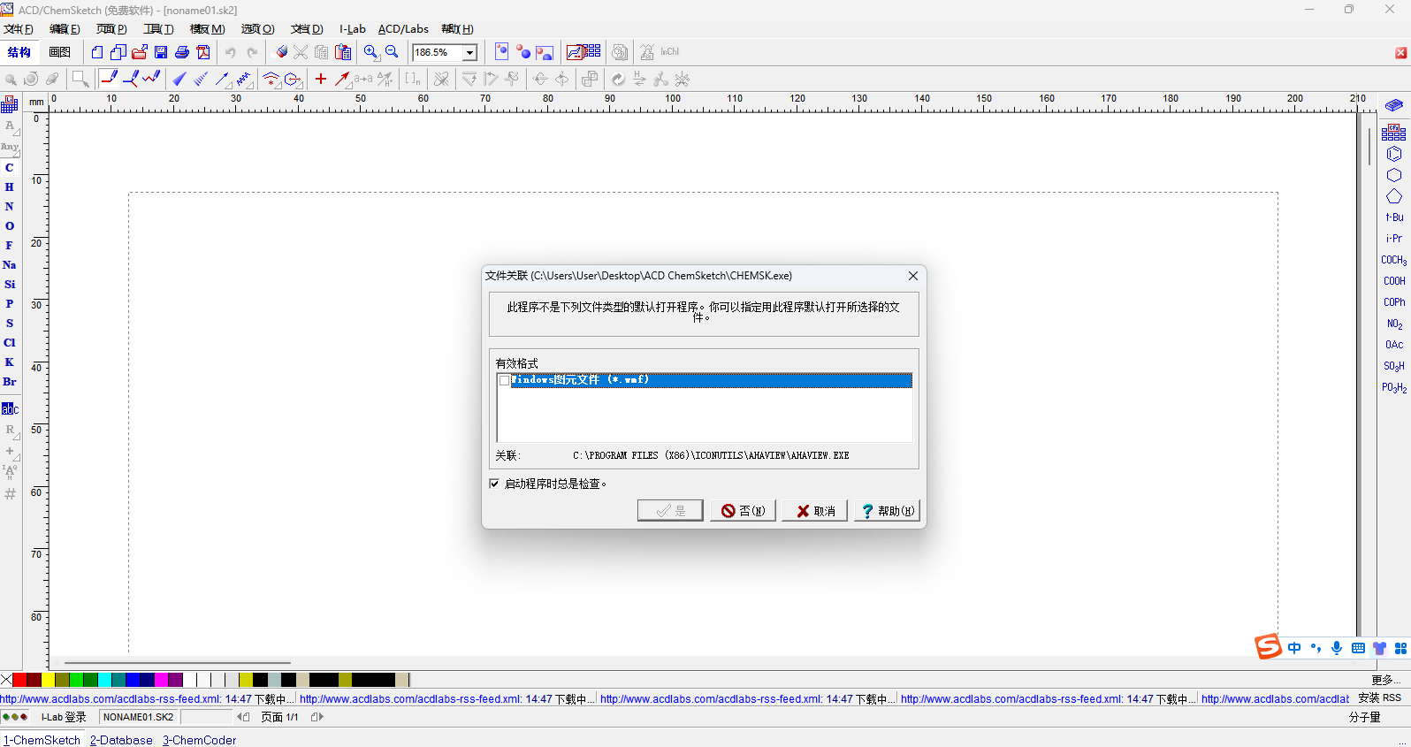The image size is (1411, 747).
Task: Open the Table of Radicals grid icon
Action: click(x=1394, y=133)
